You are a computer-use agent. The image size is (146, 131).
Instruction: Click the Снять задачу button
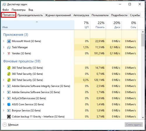(x=134, y=125)
